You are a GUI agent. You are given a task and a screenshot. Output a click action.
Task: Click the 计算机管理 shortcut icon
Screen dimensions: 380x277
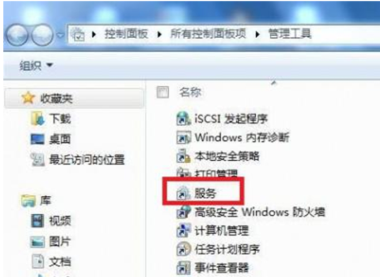pos(183,230)
